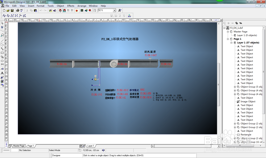Select the Ellipse tool
266x158 pixels.
click(2, 61)
